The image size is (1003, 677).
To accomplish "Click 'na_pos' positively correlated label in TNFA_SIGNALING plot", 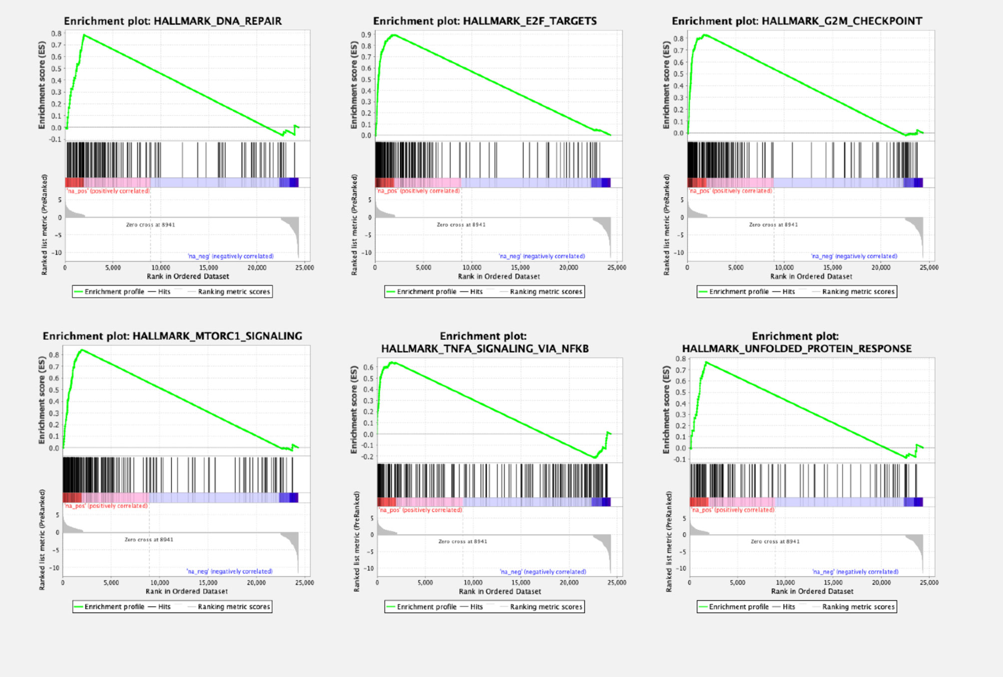I will click(x=420, y=510).
